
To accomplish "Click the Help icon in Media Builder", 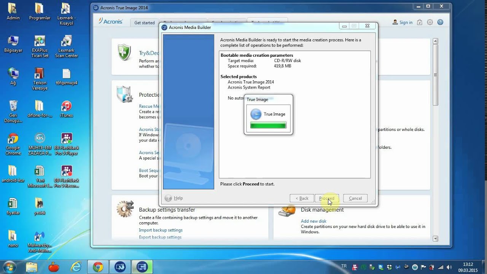I will 168,198.
